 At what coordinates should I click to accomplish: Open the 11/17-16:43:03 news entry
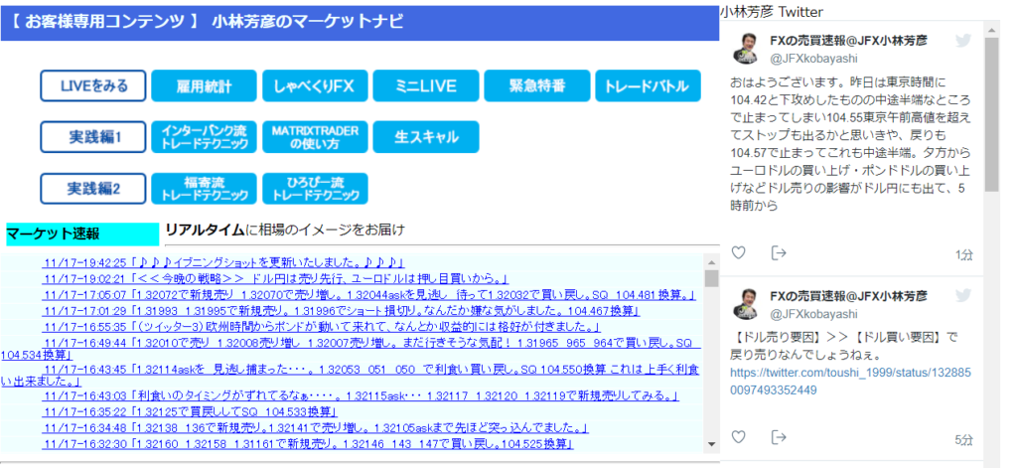pyautogui.click(x=361, y=395)
